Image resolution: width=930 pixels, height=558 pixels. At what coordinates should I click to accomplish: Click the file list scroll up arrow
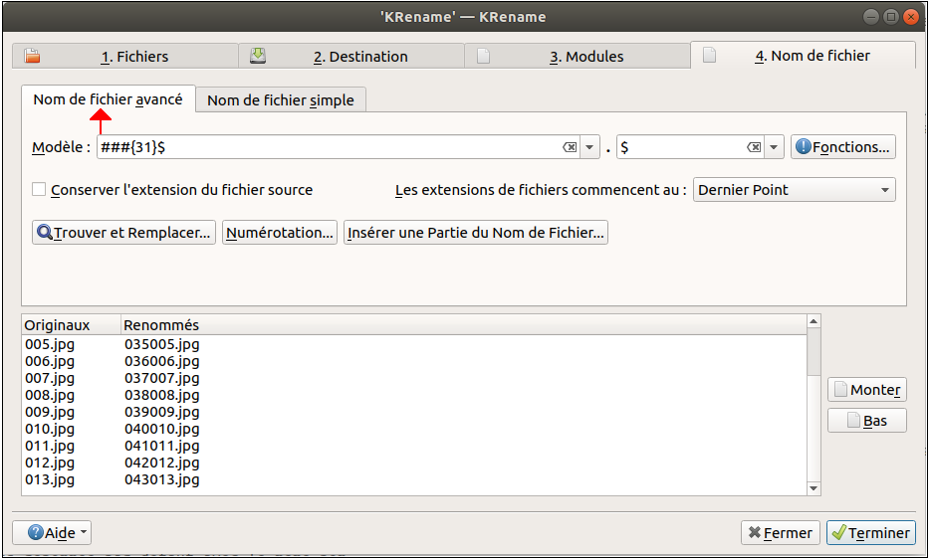(x=814, y=321)
